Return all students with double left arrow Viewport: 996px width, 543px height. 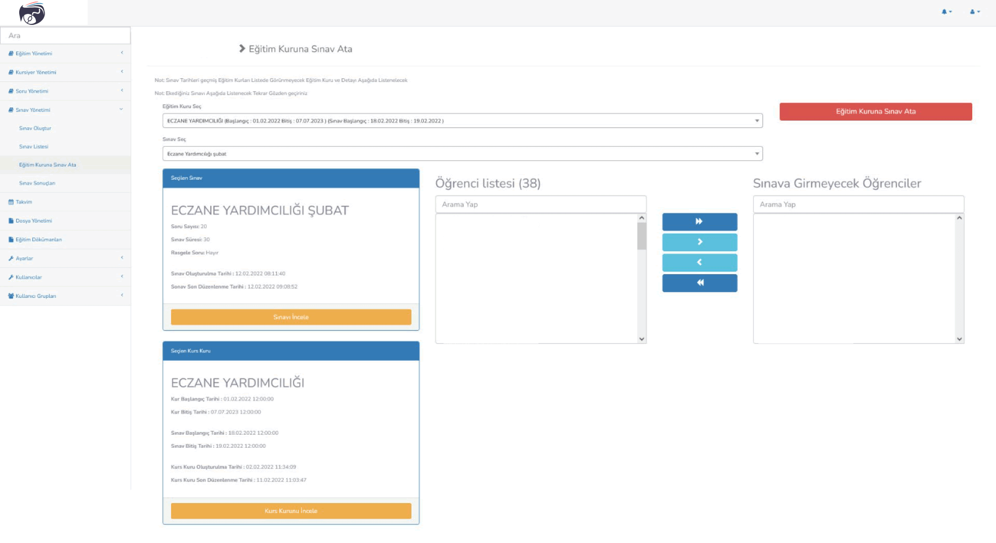coord(699,283)
